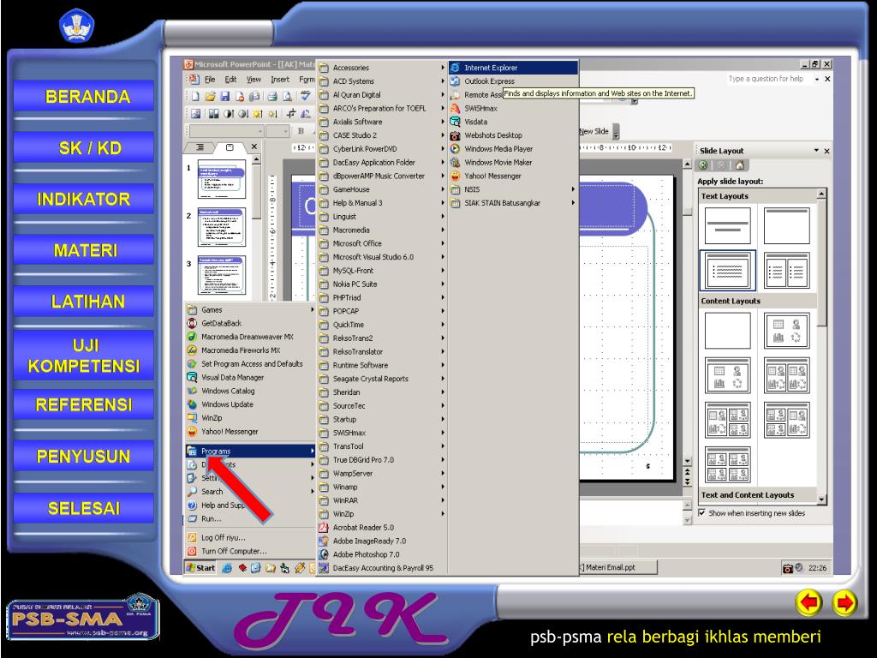Launch Adobe Photoshop 7.0 from Programs list

380,554
